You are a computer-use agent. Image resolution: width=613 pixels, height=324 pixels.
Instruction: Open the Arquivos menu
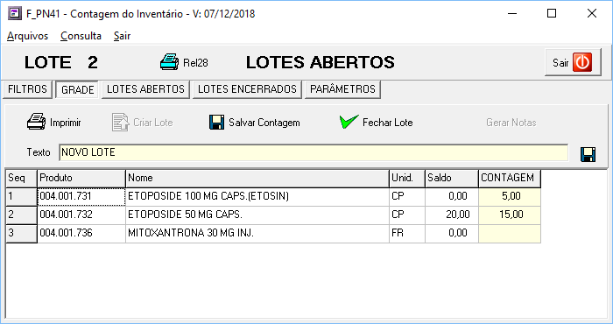pos(27,36)
